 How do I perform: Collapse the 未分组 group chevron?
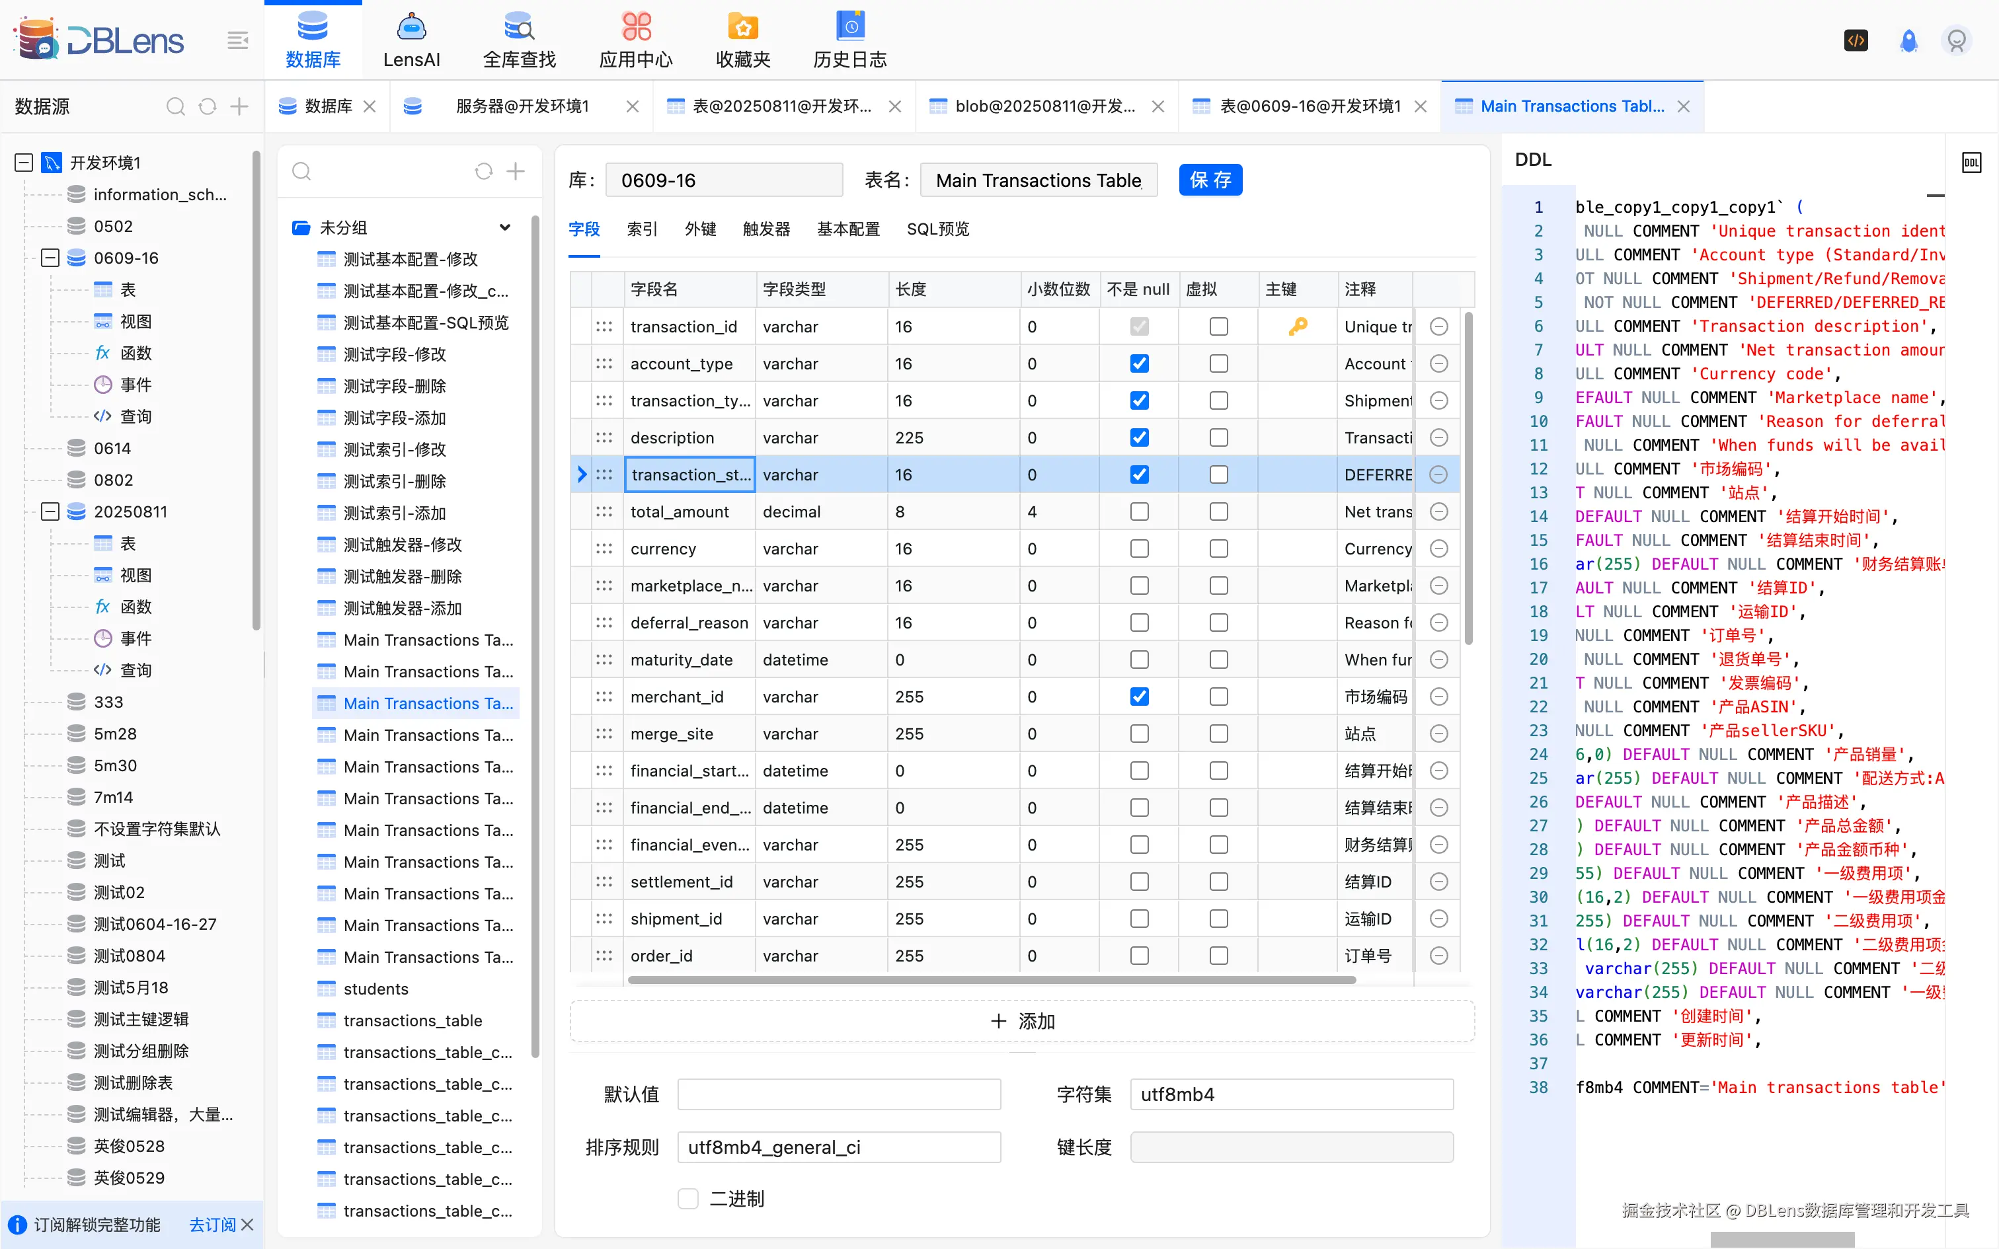pos(504,227)
